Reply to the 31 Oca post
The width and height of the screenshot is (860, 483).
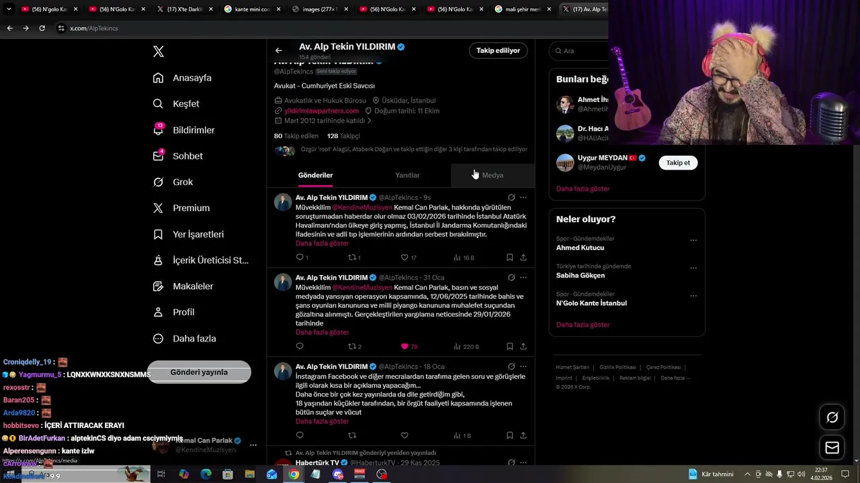click(x=300, y=347)
